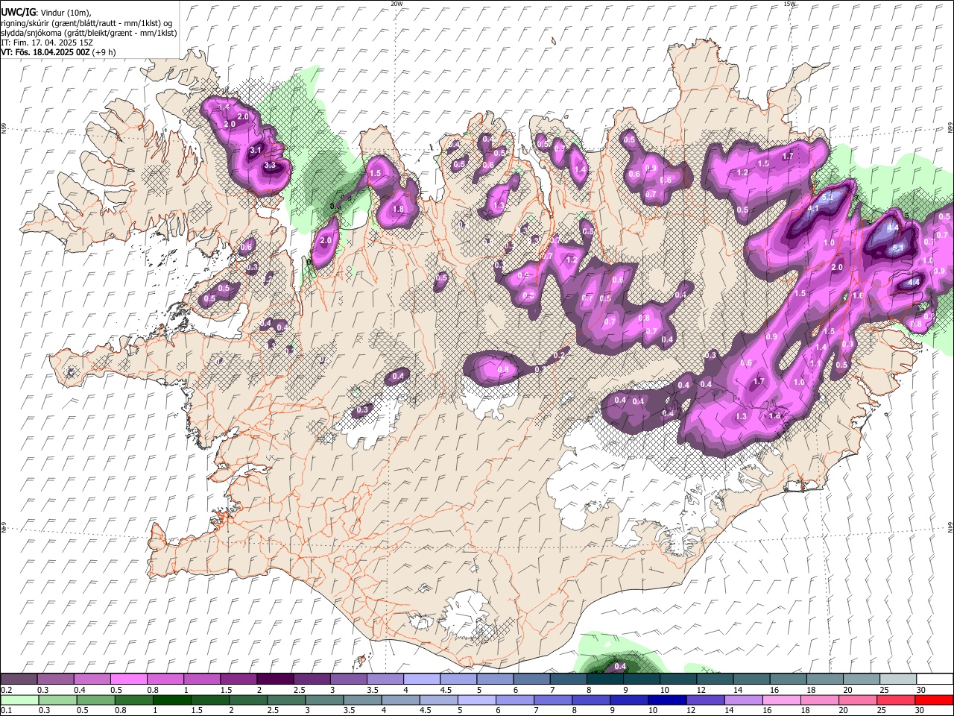
Task: Click the 0.2–0.3 swatch on the upper snow color bar
Action: 19,679
